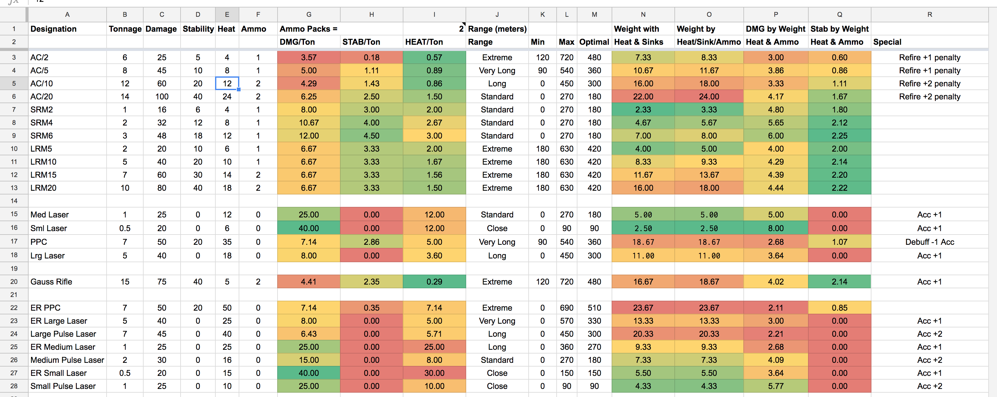
Task: Click the ER PPC heat value 50
Action: [x=227, y=308]
